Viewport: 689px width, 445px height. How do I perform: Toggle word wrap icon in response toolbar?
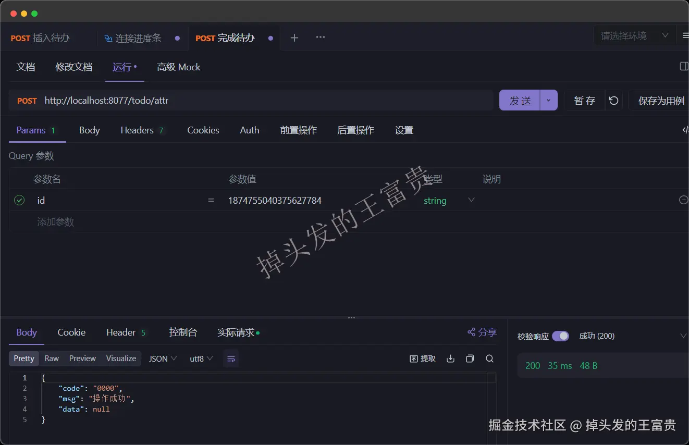pyautogui.click(x=231, y=359)
